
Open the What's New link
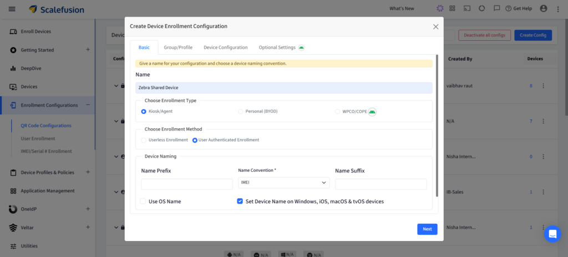(402, 9)
